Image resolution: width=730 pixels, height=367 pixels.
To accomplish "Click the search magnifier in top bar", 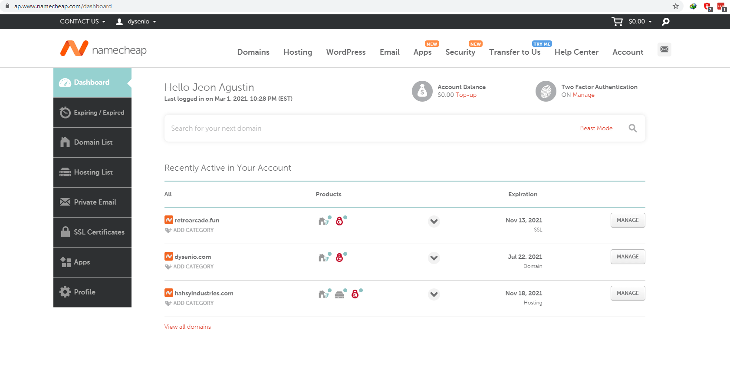I will coord(665,21).
